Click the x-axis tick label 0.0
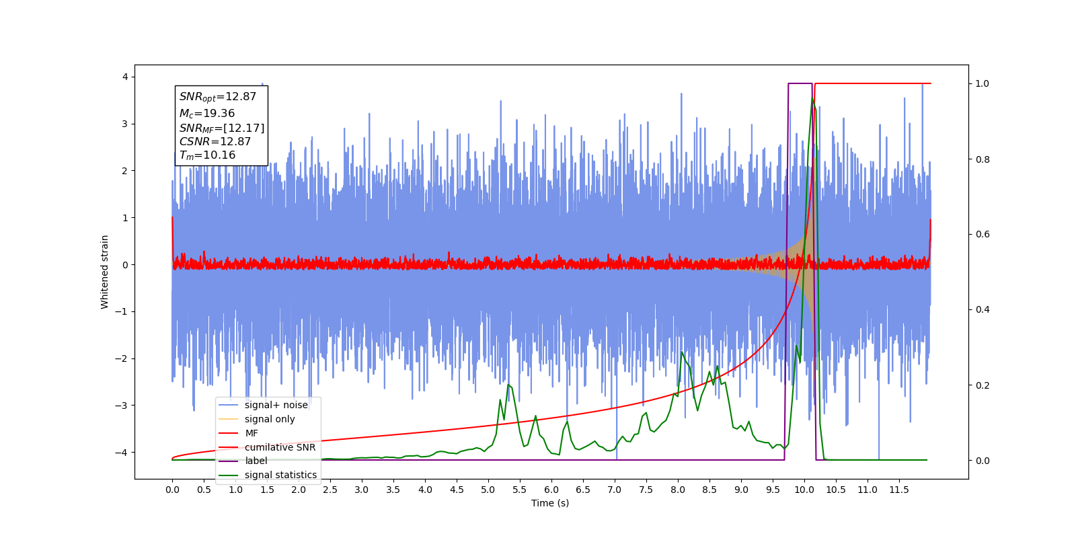Screen dimensions: 1076x538 pyautogui.click(x=172, y=490)
